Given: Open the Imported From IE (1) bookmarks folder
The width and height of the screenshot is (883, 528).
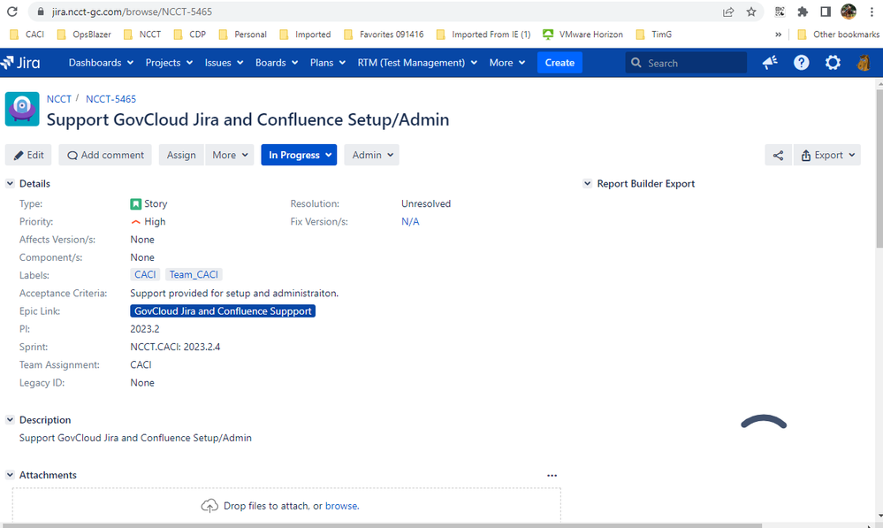Looking at the screenshot, I should pyautogui.click(x=483, y=34).
